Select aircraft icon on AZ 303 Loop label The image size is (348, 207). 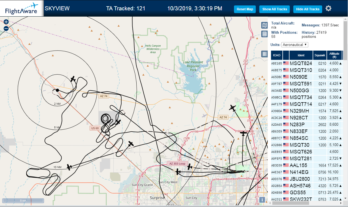pyautogui.click(x=190, y=167)
